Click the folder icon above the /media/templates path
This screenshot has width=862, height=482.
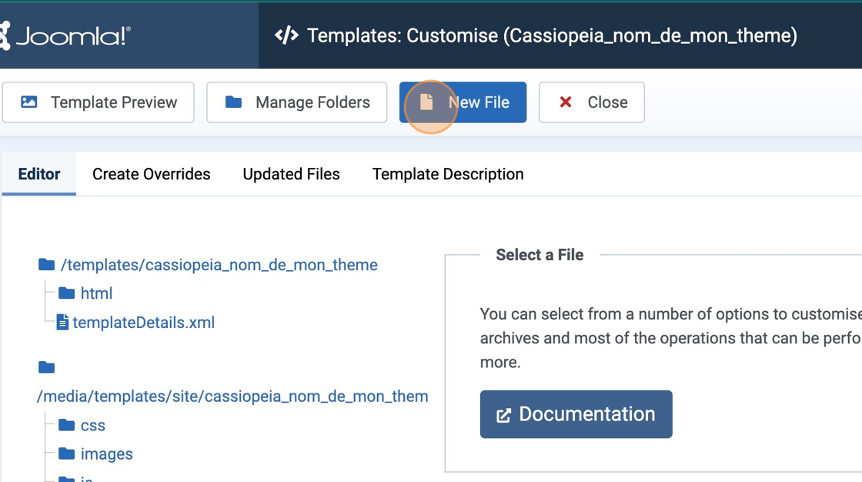point(47,367)
